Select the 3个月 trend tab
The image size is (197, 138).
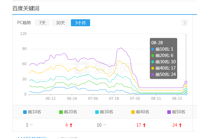tap(80, 23)
